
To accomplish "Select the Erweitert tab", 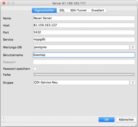I will [97, 10].
